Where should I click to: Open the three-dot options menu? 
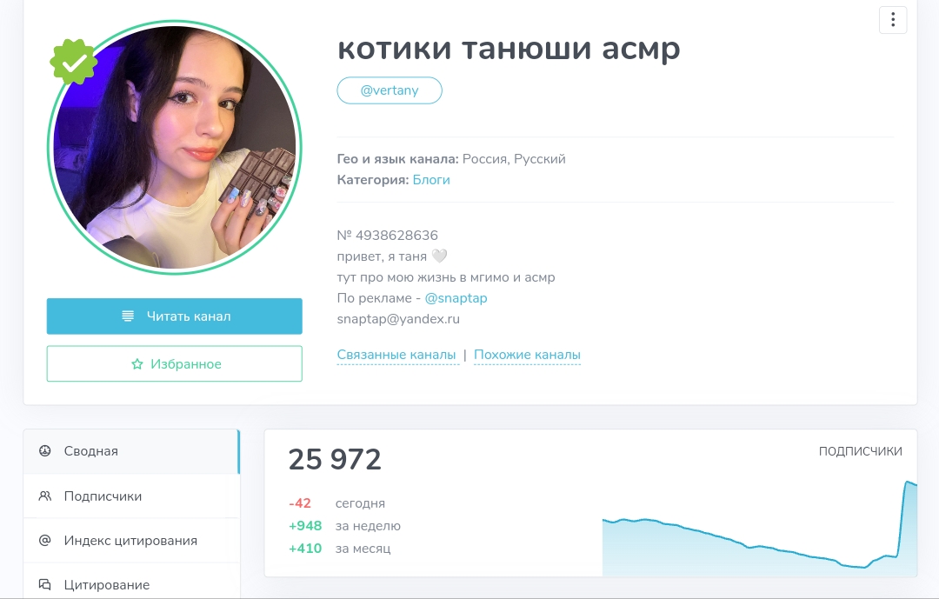click(892, 20)
